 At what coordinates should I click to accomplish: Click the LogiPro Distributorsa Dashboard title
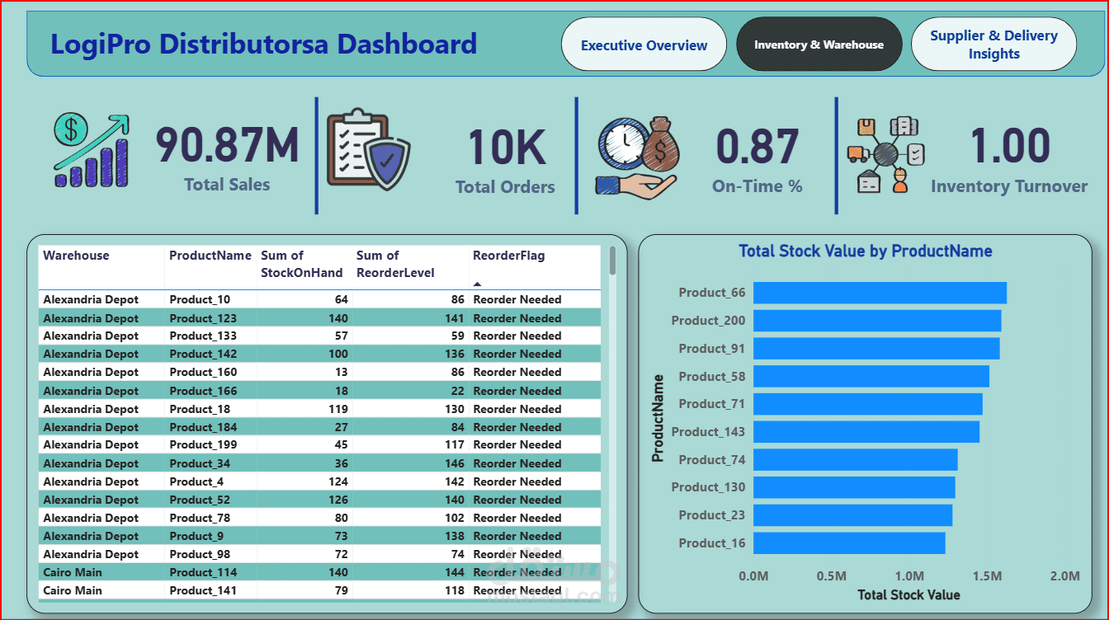[264, 44]
